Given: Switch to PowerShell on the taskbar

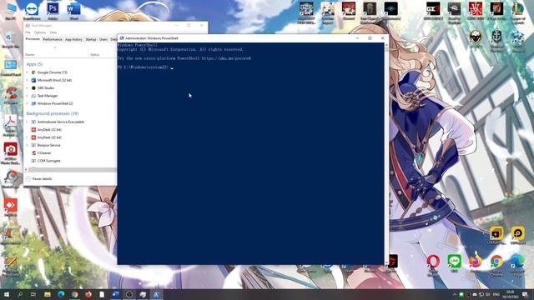Looking at the screenshot, I should pos(156,294).
